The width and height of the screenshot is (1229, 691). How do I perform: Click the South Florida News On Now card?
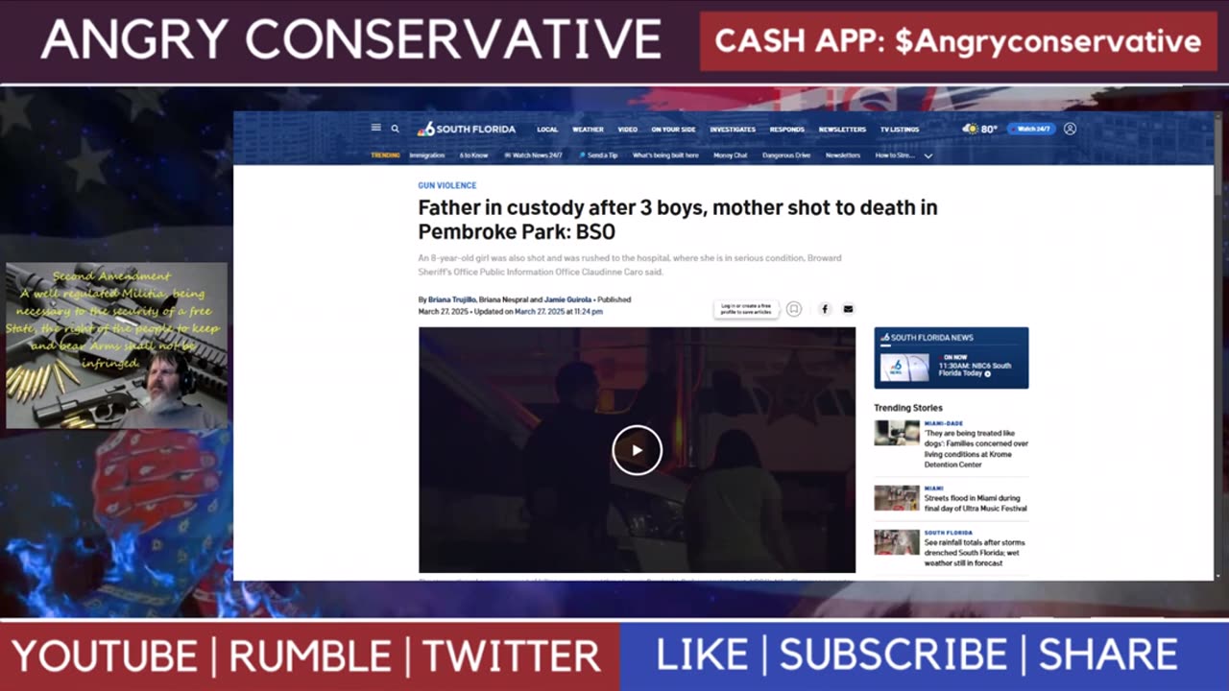coord(951,358)
